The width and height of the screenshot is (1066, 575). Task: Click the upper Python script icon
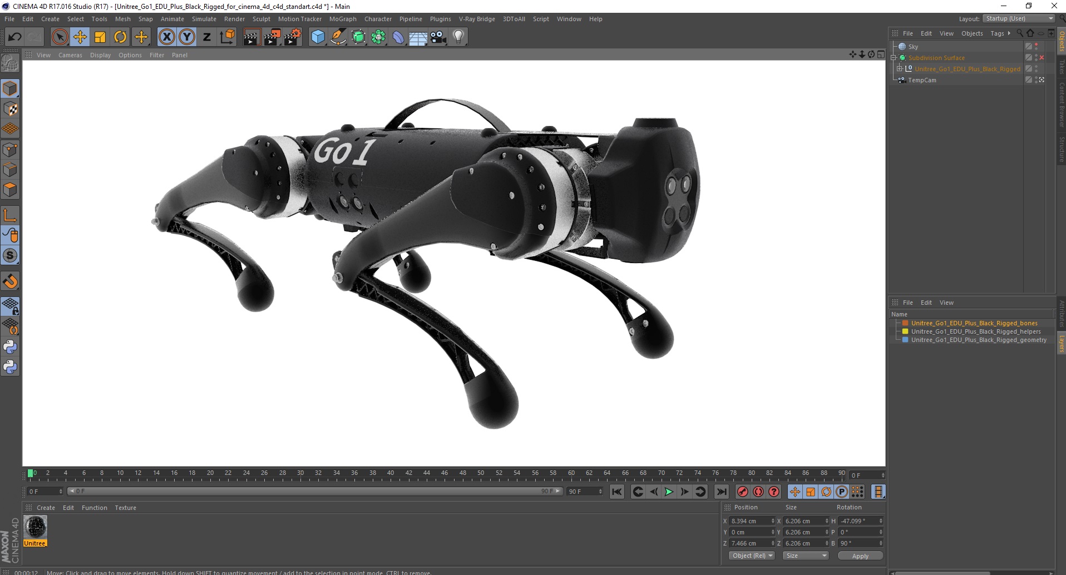(x=10, y=347)
